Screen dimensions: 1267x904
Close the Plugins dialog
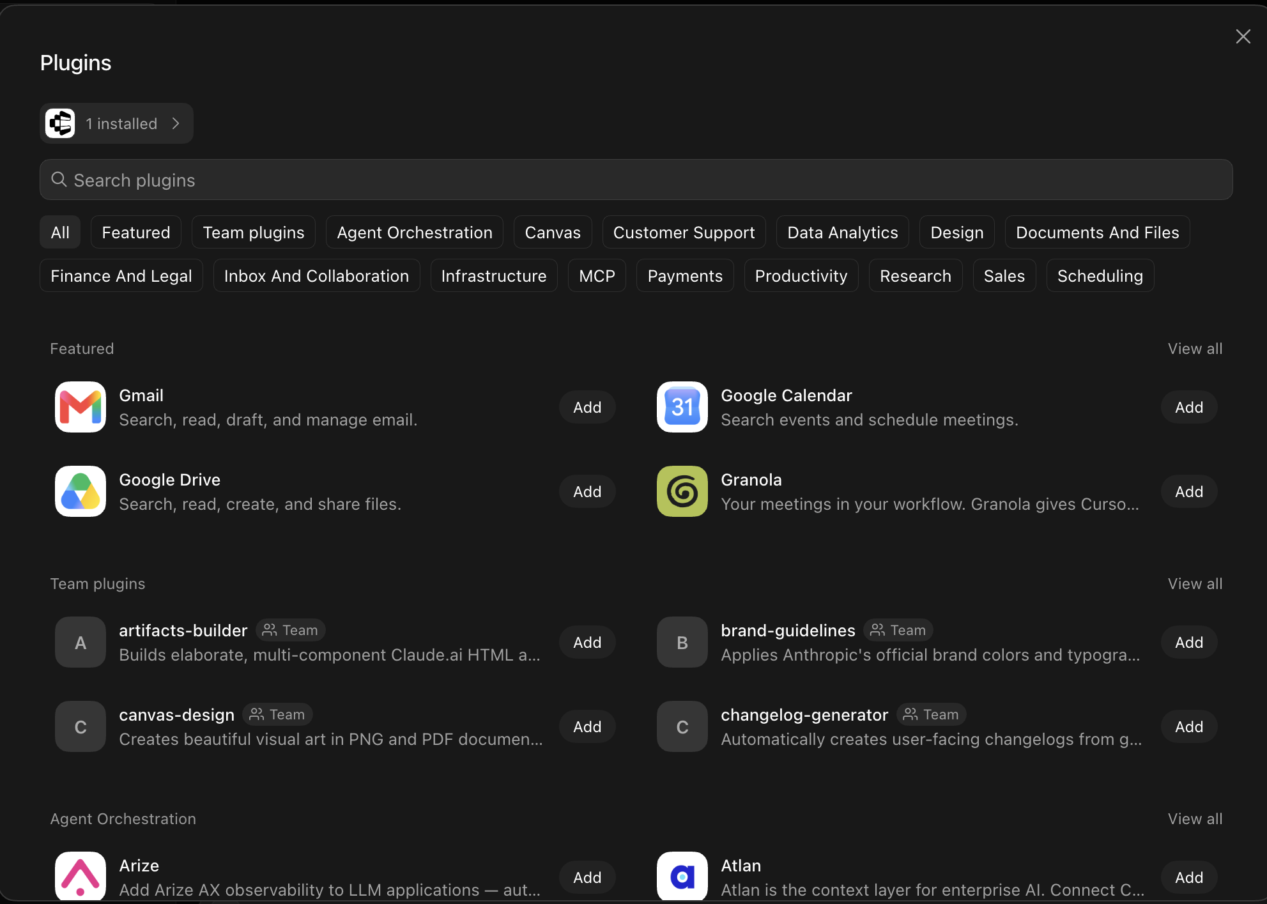pyautogui.click(x=1243, y=36)
